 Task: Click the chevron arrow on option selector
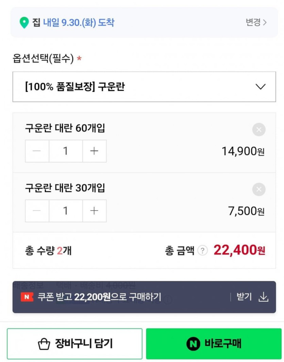point(260,87)
